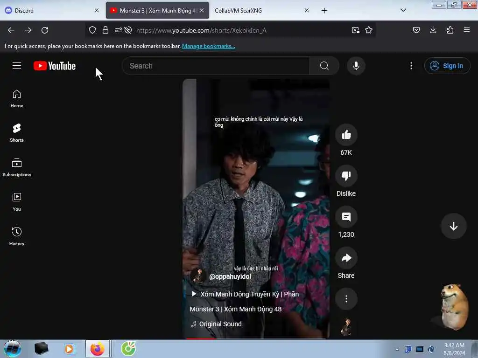Like this Short

coord(346,135)
